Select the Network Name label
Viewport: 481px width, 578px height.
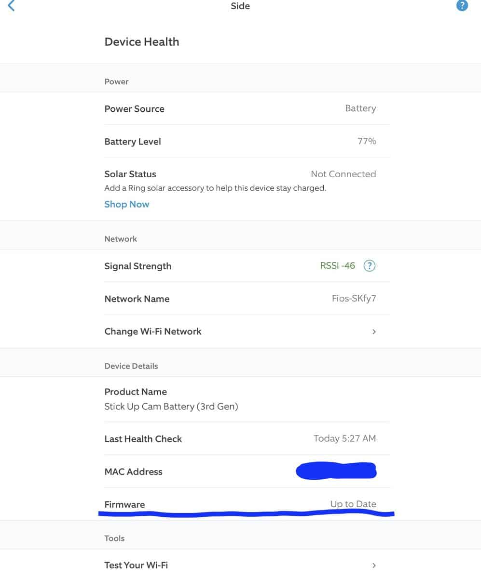pyautogui.click(x=137, y=299)
